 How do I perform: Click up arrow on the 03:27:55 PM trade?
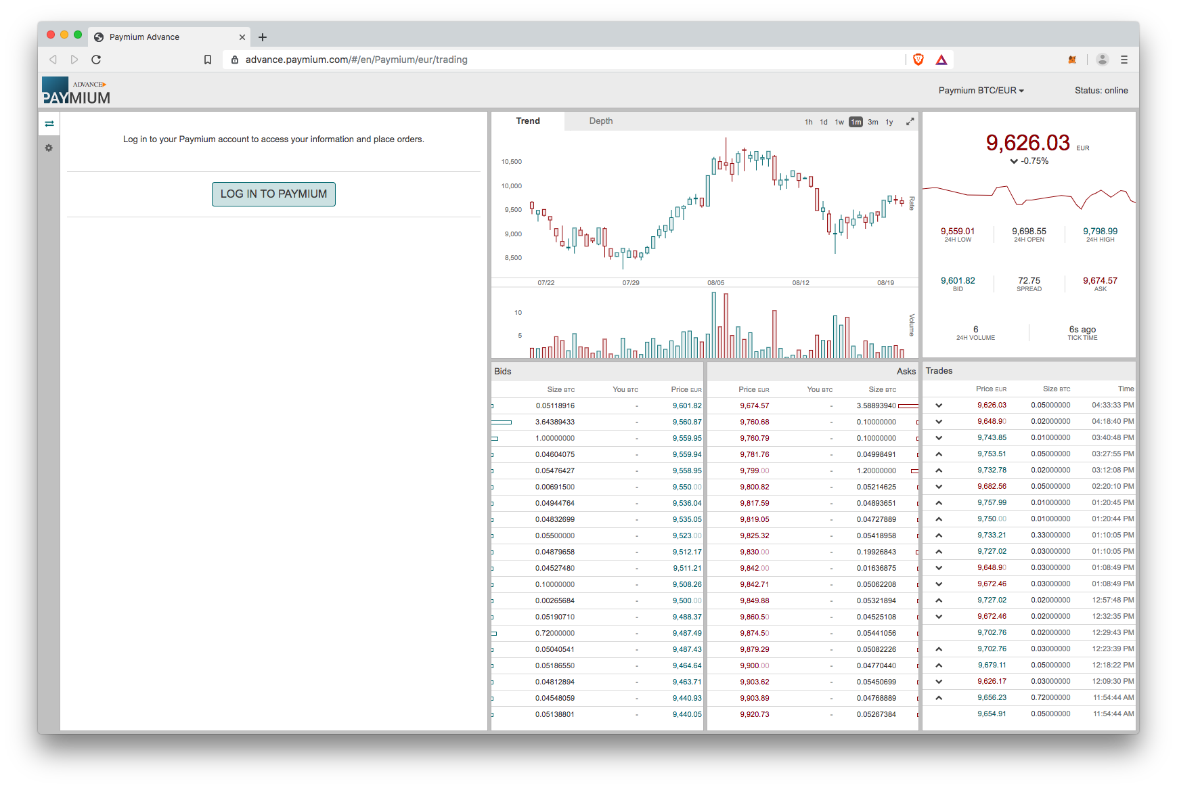pyautogui.click(x=939, y=454)
